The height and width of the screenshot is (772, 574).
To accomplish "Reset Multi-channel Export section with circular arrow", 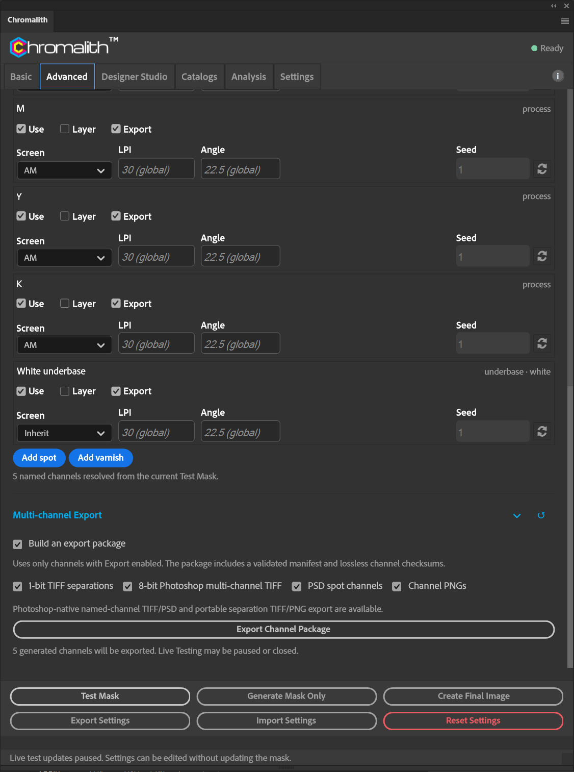I will [x=541, y=515].
